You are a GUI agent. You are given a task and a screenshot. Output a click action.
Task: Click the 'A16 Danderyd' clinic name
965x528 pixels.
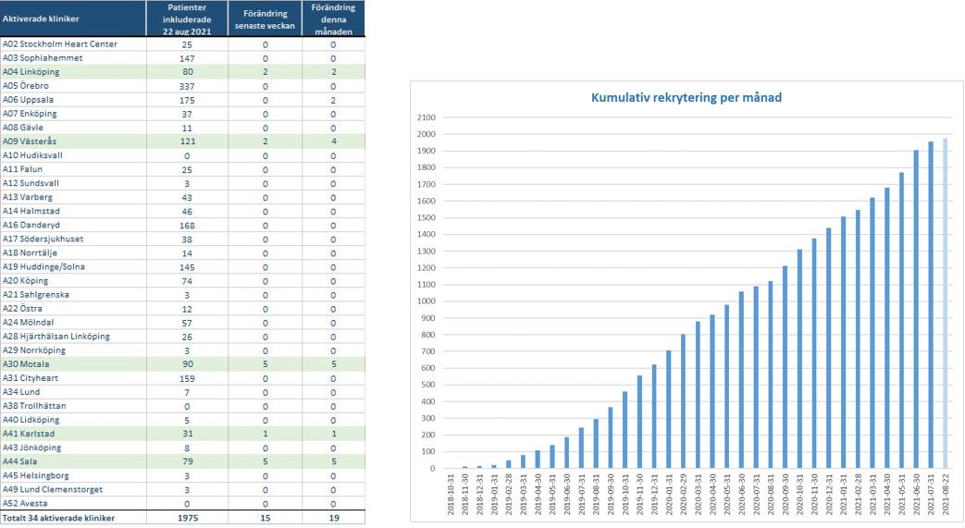[31, 226]
